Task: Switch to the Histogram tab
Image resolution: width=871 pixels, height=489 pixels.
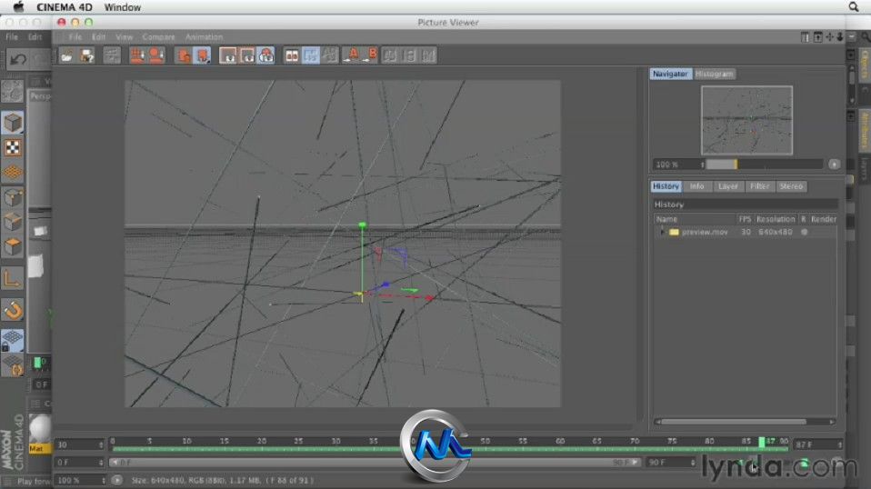Action: (714, 74)
